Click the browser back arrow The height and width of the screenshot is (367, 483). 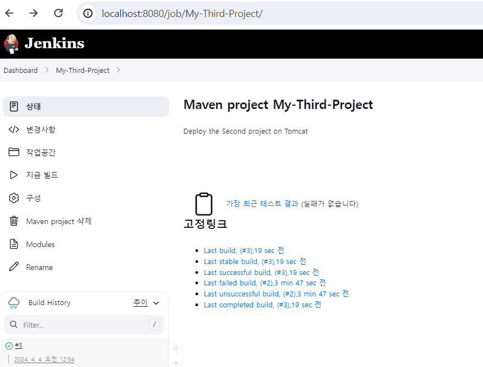click(9, 13)
